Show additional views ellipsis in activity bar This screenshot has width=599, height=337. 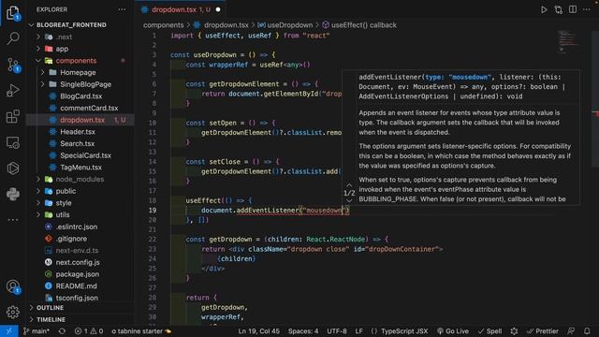click(12, 220)
